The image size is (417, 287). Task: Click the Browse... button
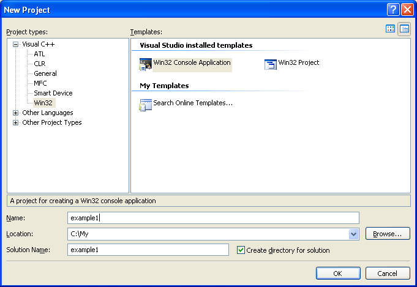click(388, 234)
